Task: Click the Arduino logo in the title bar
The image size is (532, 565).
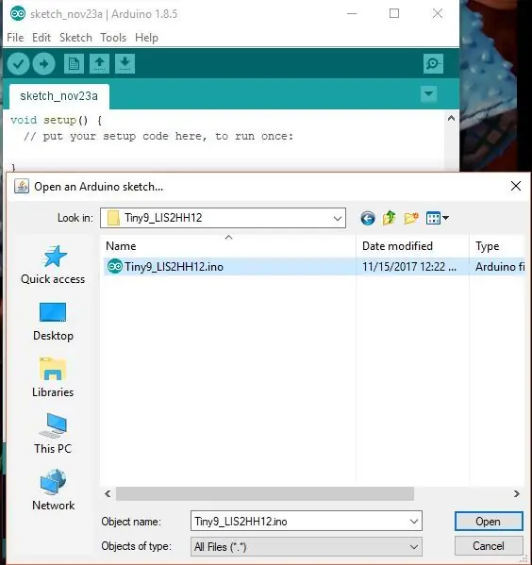Action: tap(18, 14)
